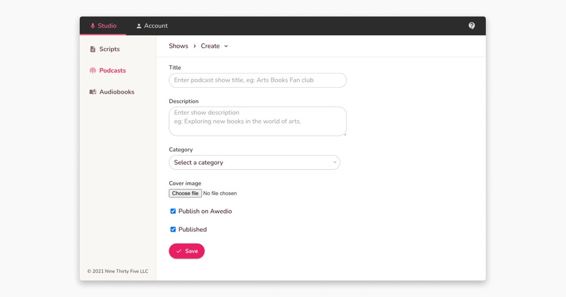Click the checkmark icon on Save button

(x=179, y=251)
